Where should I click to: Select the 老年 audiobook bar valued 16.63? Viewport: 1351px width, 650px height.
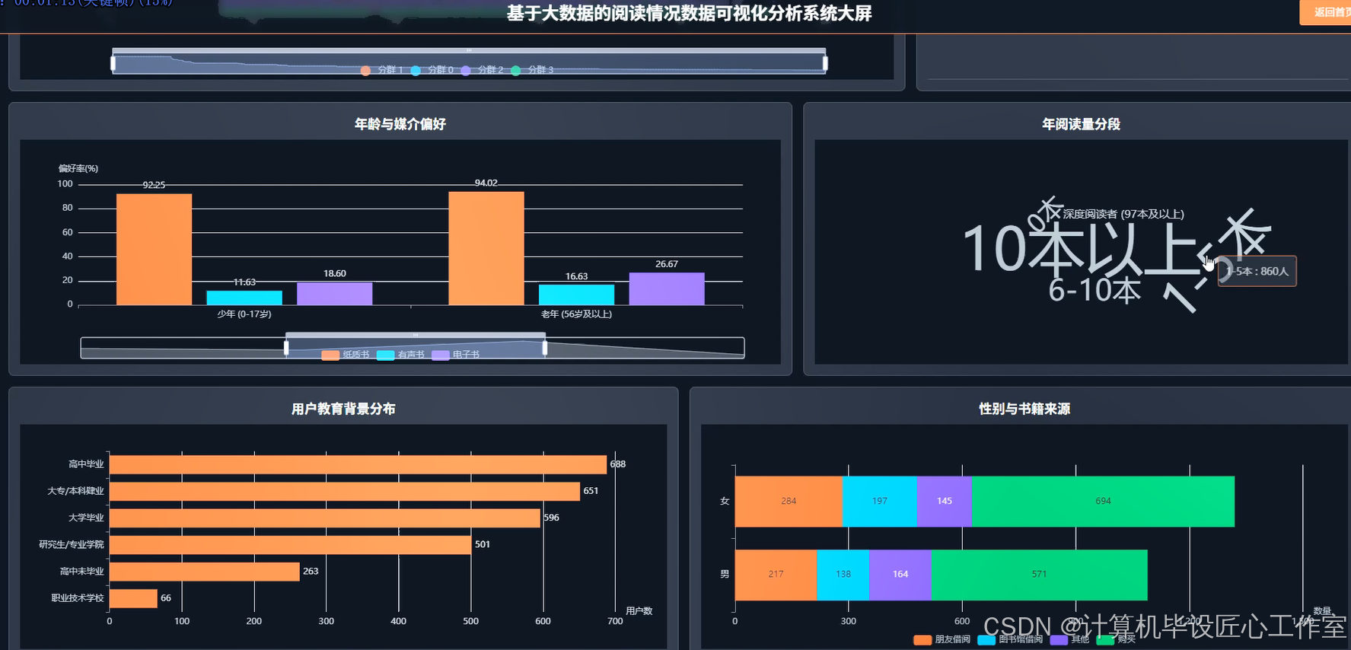pos(576,295)
